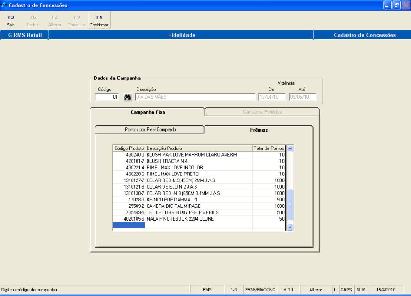This screenshot has width=411, height=296.
Task: Click product code 17028-3 cell
Action: point(129,200)
